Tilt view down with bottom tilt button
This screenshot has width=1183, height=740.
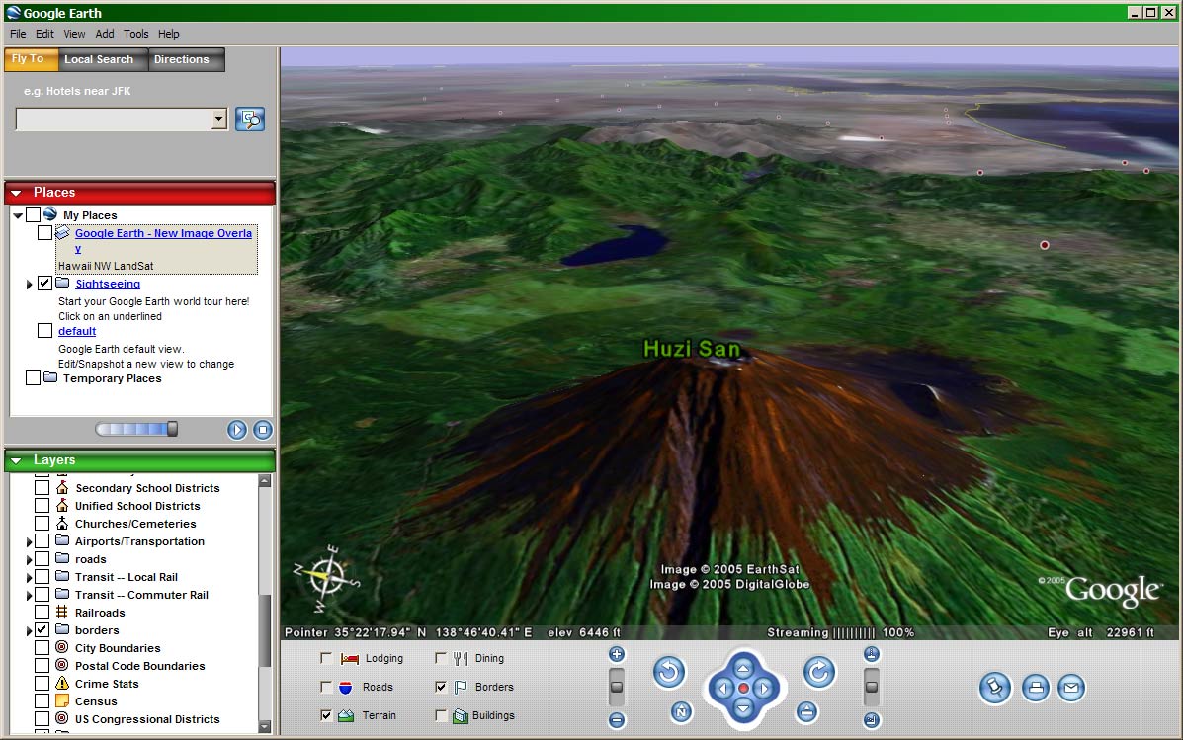(872, 720)
